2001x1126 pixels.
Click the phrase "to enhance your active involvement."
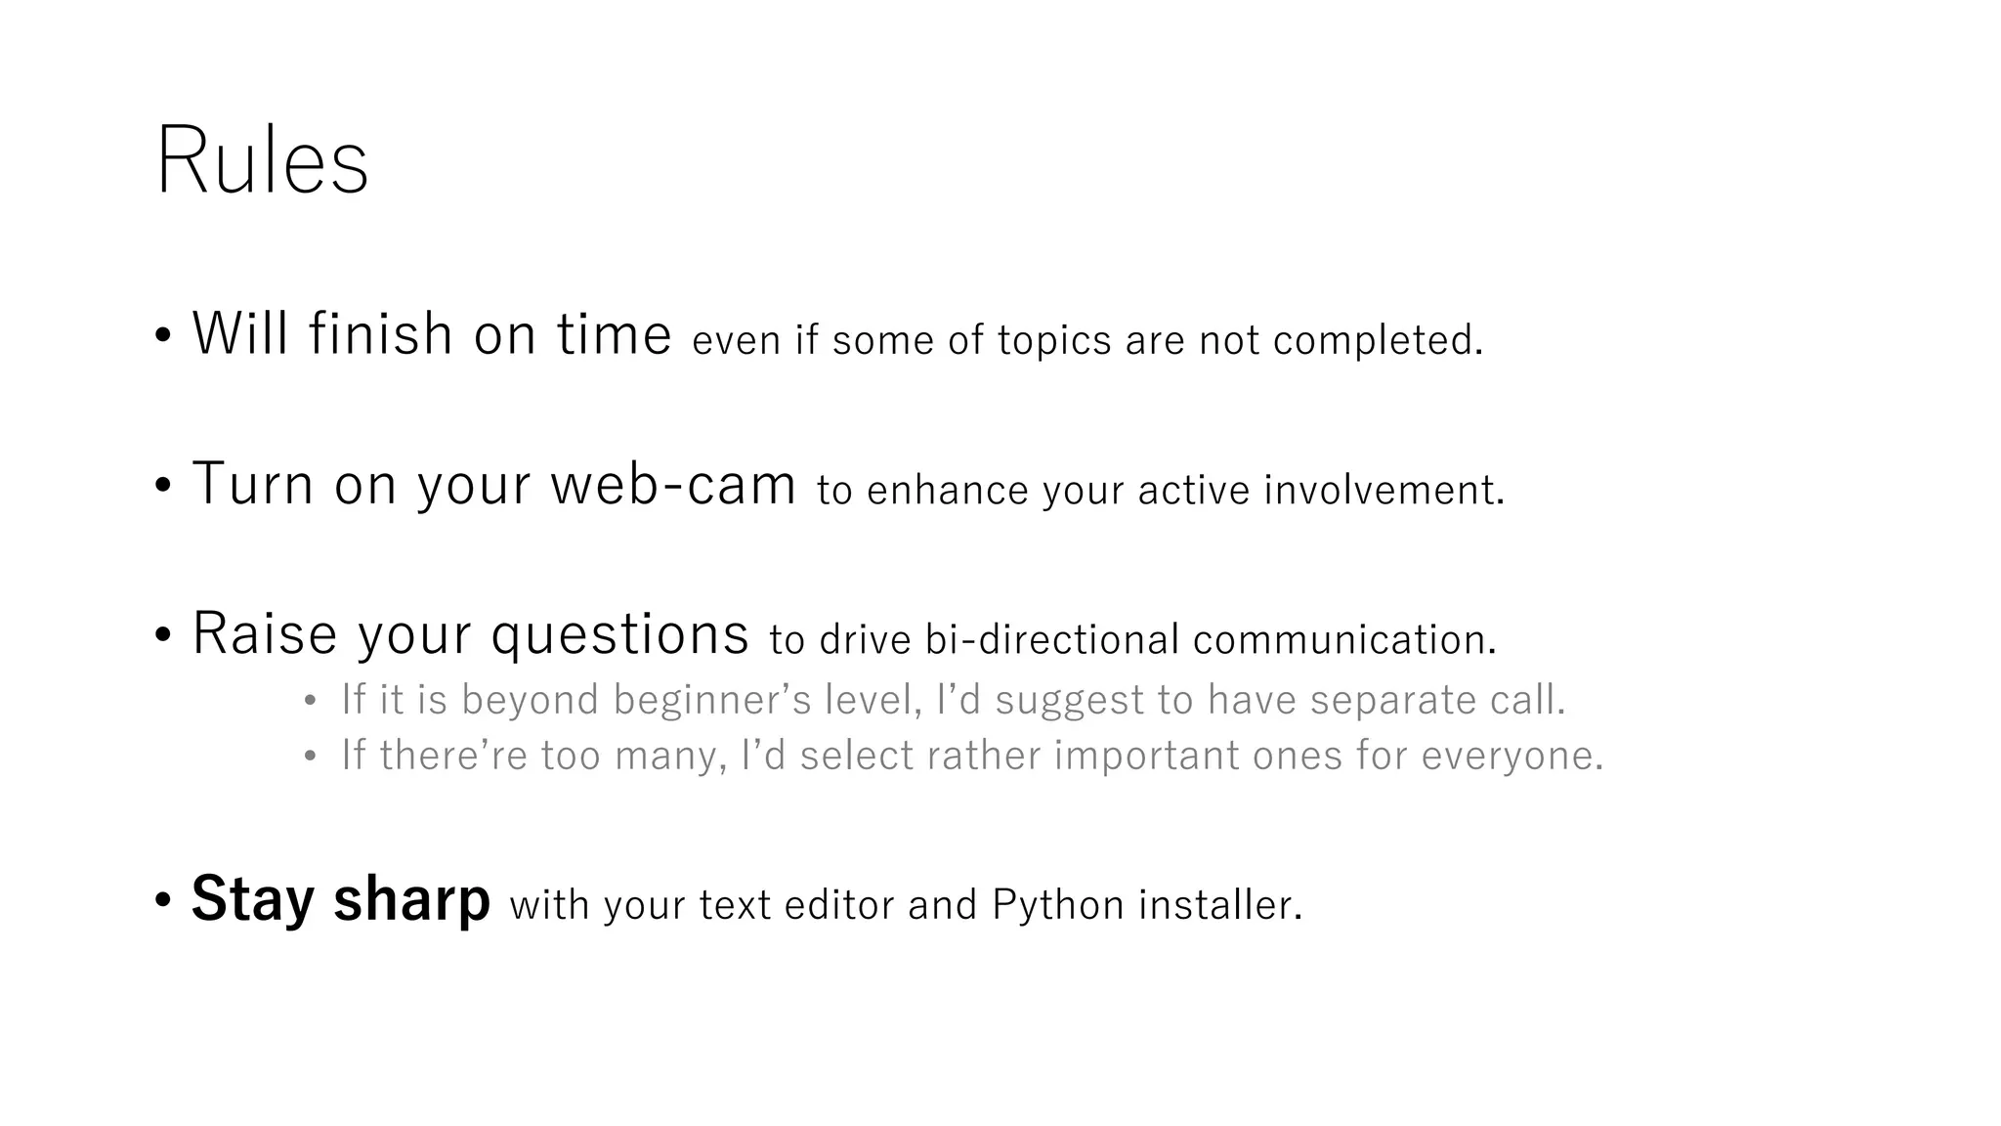1161,490
